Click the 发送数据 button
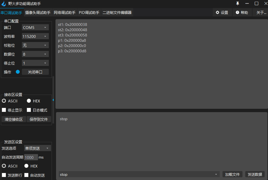 click(x=255, y=174)
